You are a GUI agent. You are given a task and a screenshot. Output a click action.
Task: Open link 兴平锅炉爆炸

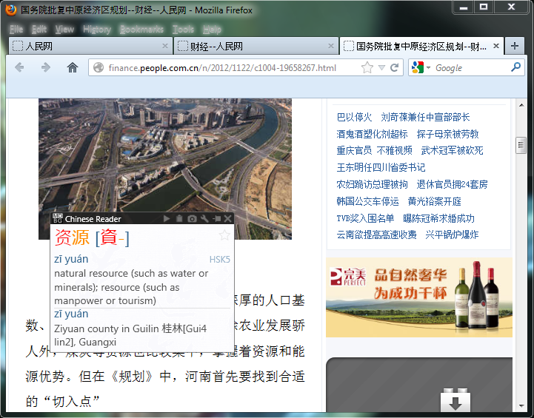tap(452, 235)
